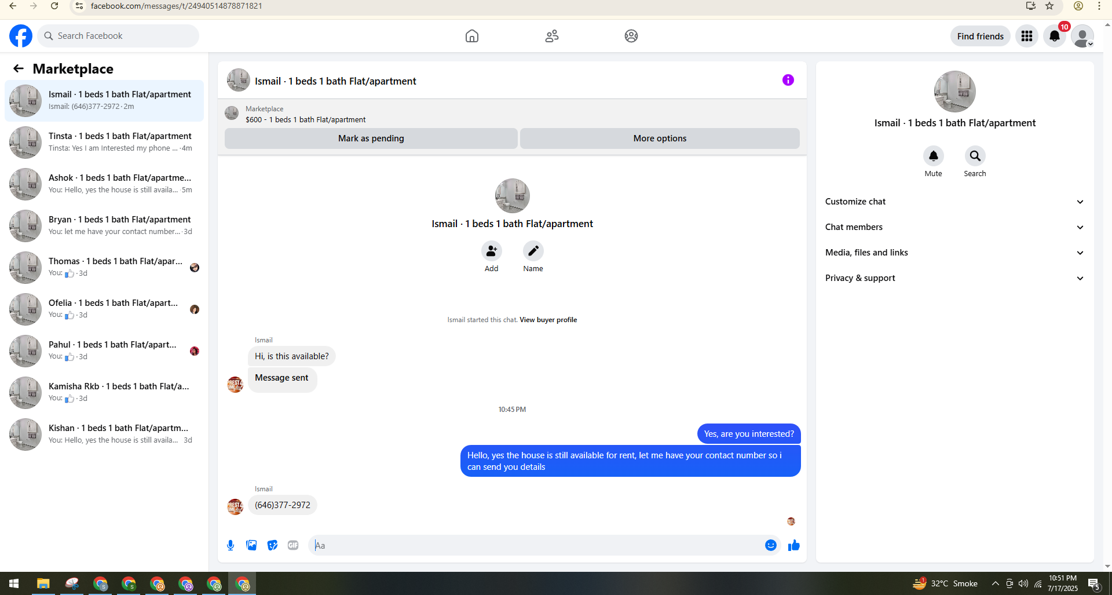Click Find friends button
1112x595 pixels.
[980, 36]
